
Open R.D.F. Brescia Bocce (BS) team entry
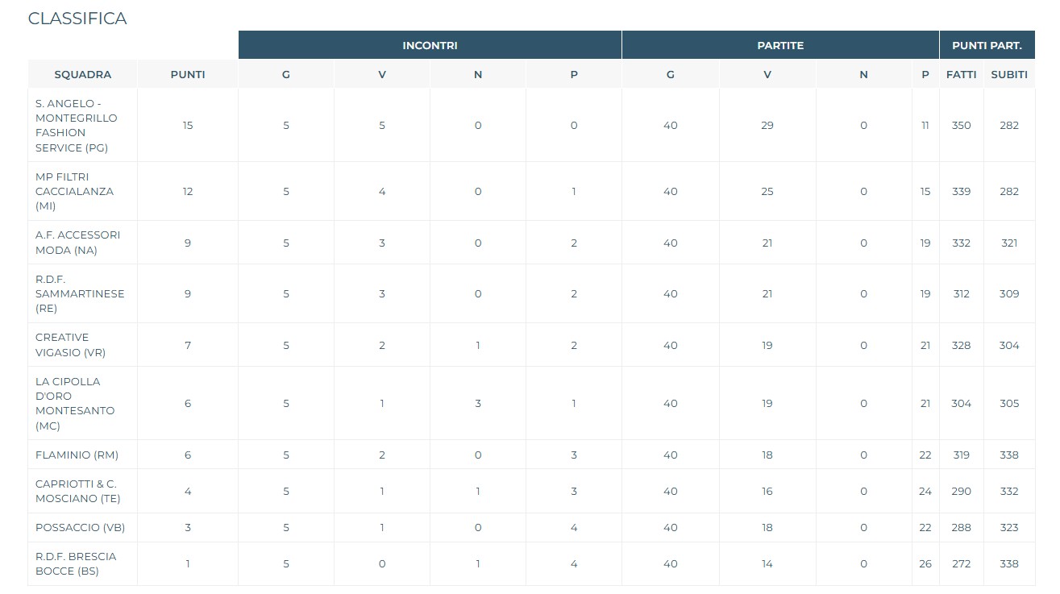[76, 563]
